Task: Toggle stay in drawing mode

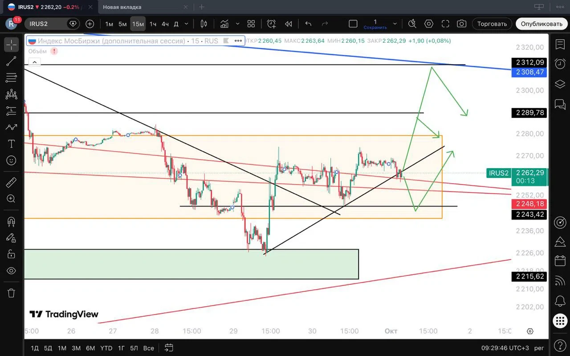Action: 11,238
